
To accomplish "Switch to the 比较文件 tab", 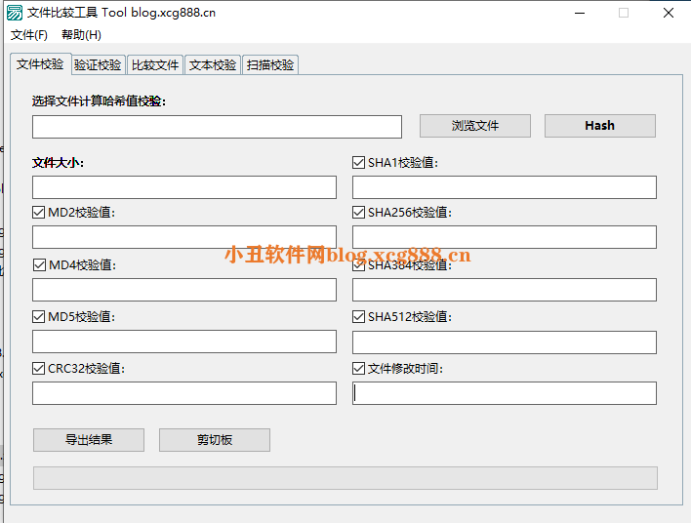I will 155,65.
